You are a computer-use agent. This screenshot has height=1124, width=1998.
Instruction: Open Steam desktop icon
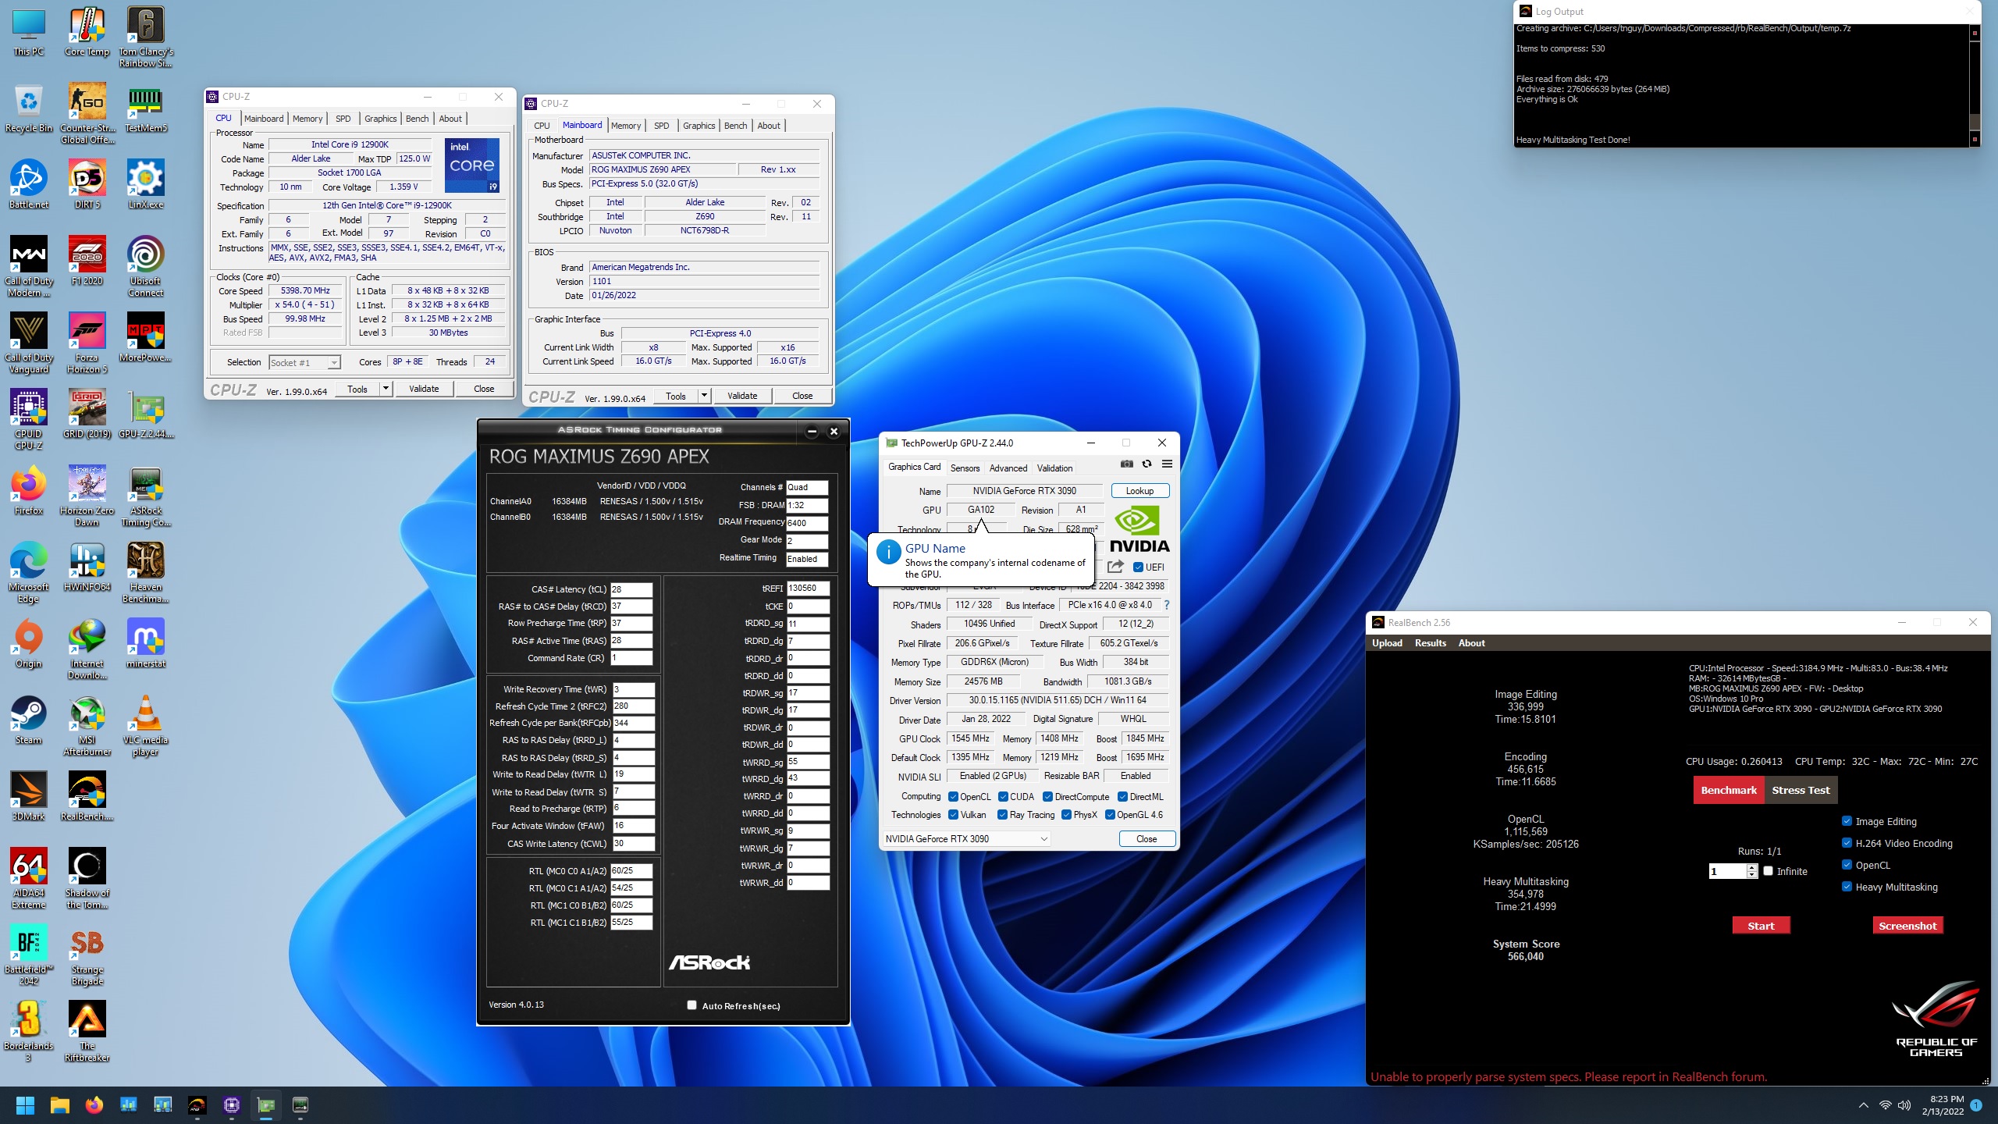(29, 720)
